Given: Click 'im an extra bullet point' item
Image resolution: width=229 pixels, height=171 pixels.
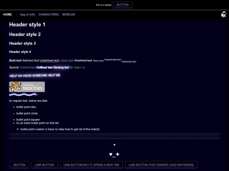Looking at the screenshot, I should click(x=38, y=123).
